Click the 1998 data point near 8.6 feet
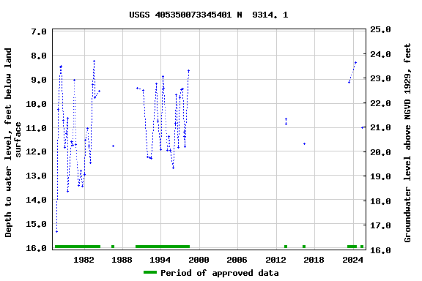This screenshot has height=281, width=422. pos(189,71)
